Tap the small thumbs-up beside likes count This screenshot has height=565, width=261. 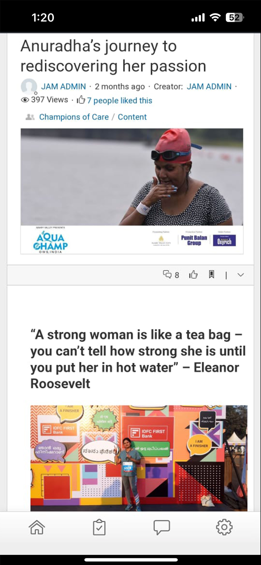point(81,100)
